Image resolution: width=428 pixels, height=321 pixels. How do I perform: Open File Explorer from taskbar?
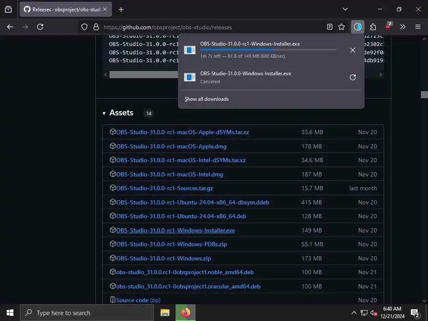(x=165, y=313)
